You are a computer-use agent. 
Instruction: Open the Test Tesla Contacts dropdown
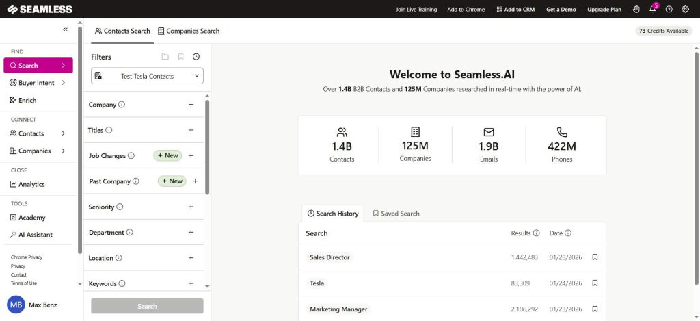coord(148,76)
